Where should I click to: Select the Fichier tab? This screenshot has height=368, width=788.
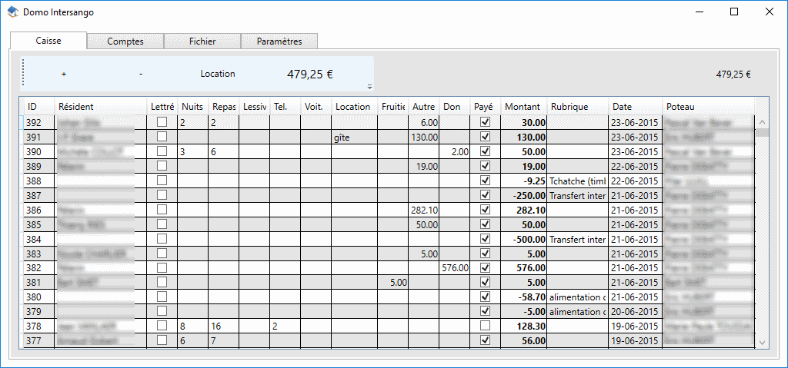coord(202,41)
